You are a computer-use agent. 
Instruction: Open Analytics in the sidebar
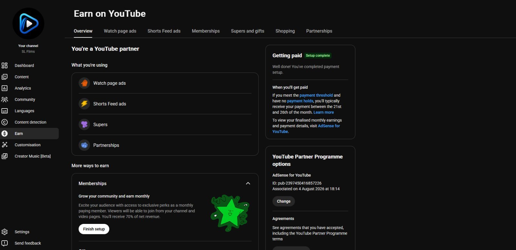click(23, 88)
